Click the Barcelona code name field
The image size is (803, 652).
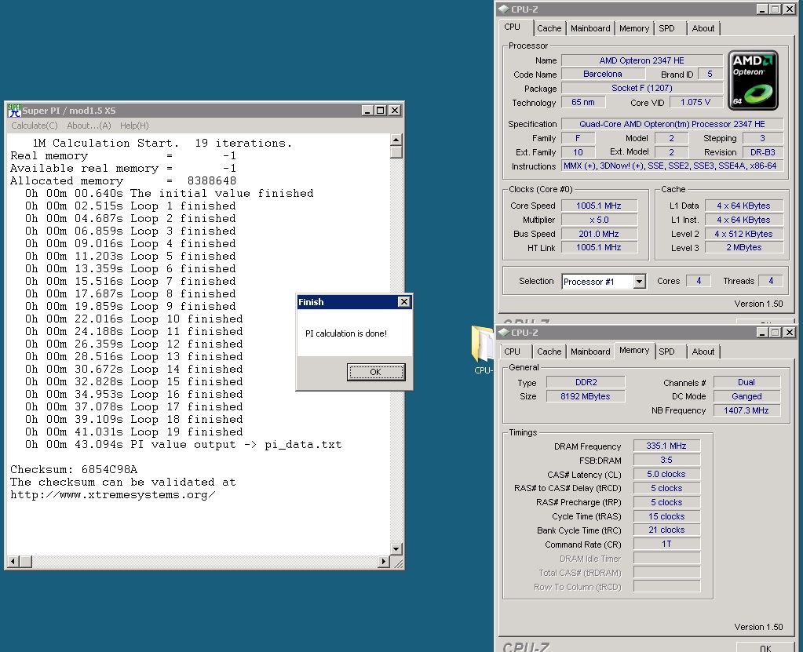602,75
